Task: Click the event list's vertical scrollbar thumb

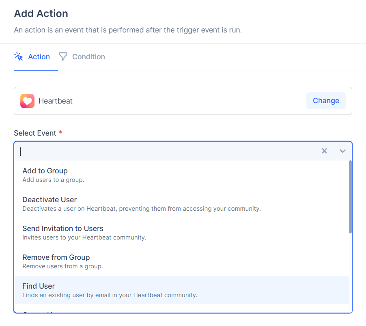Action: (350, 197)
